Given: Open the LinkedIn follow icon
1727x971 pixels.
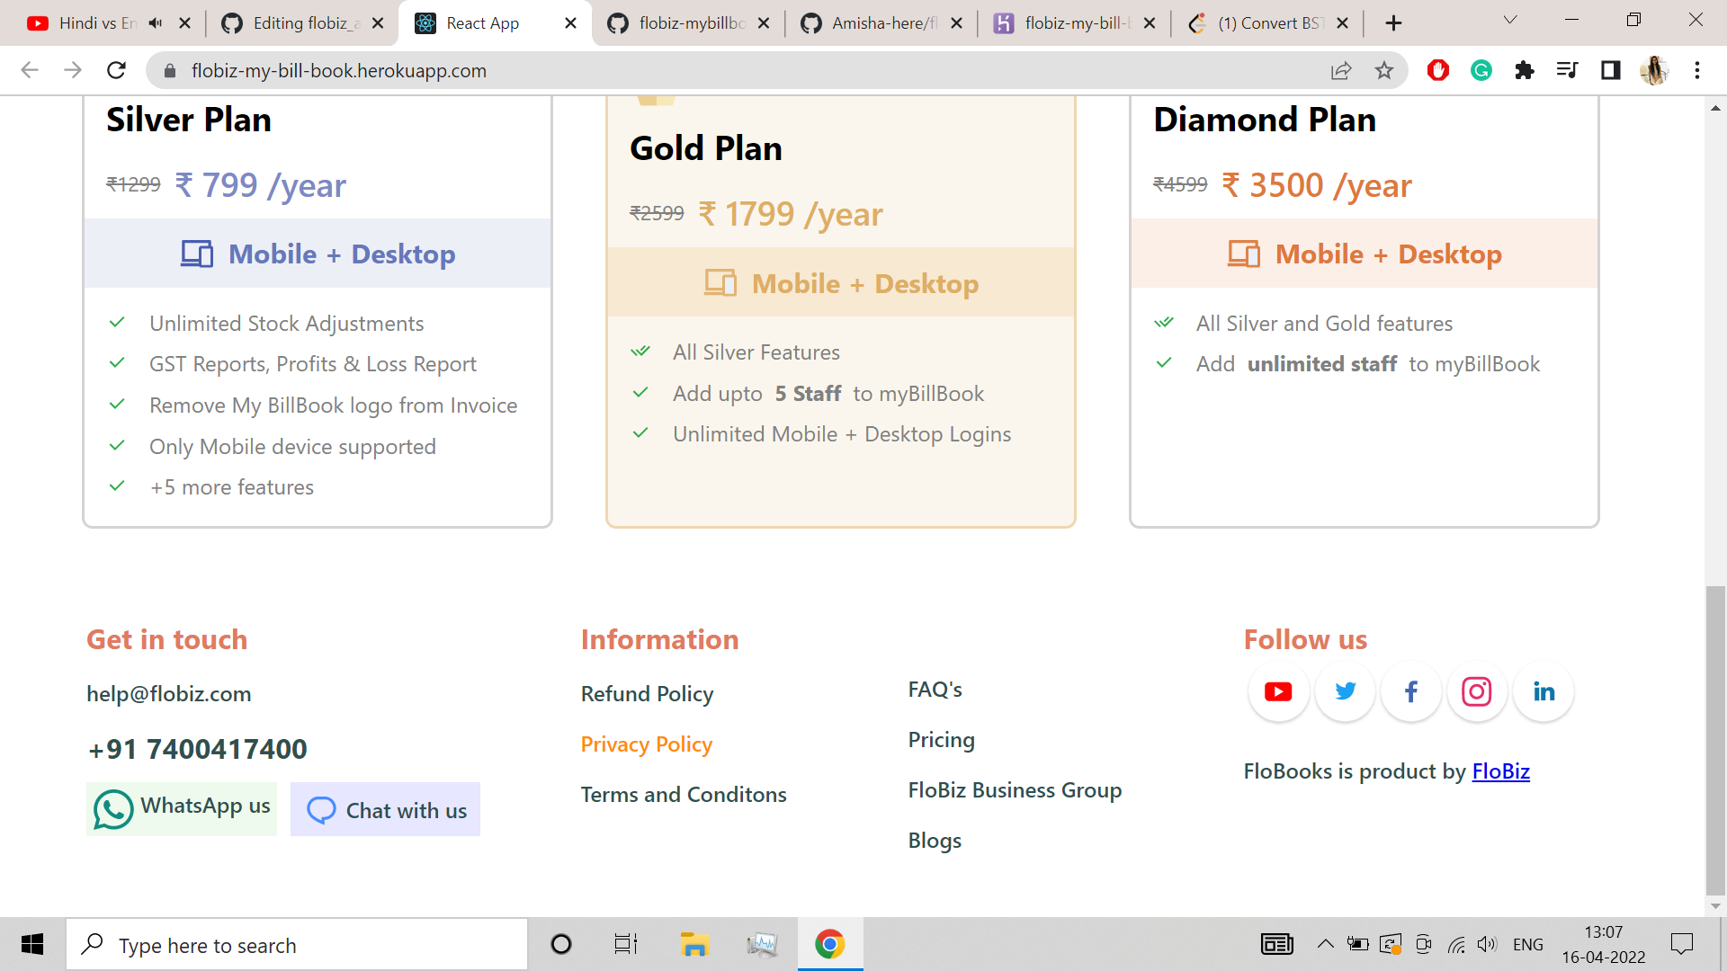Looking at the screenshot, I should (1544, 691).
